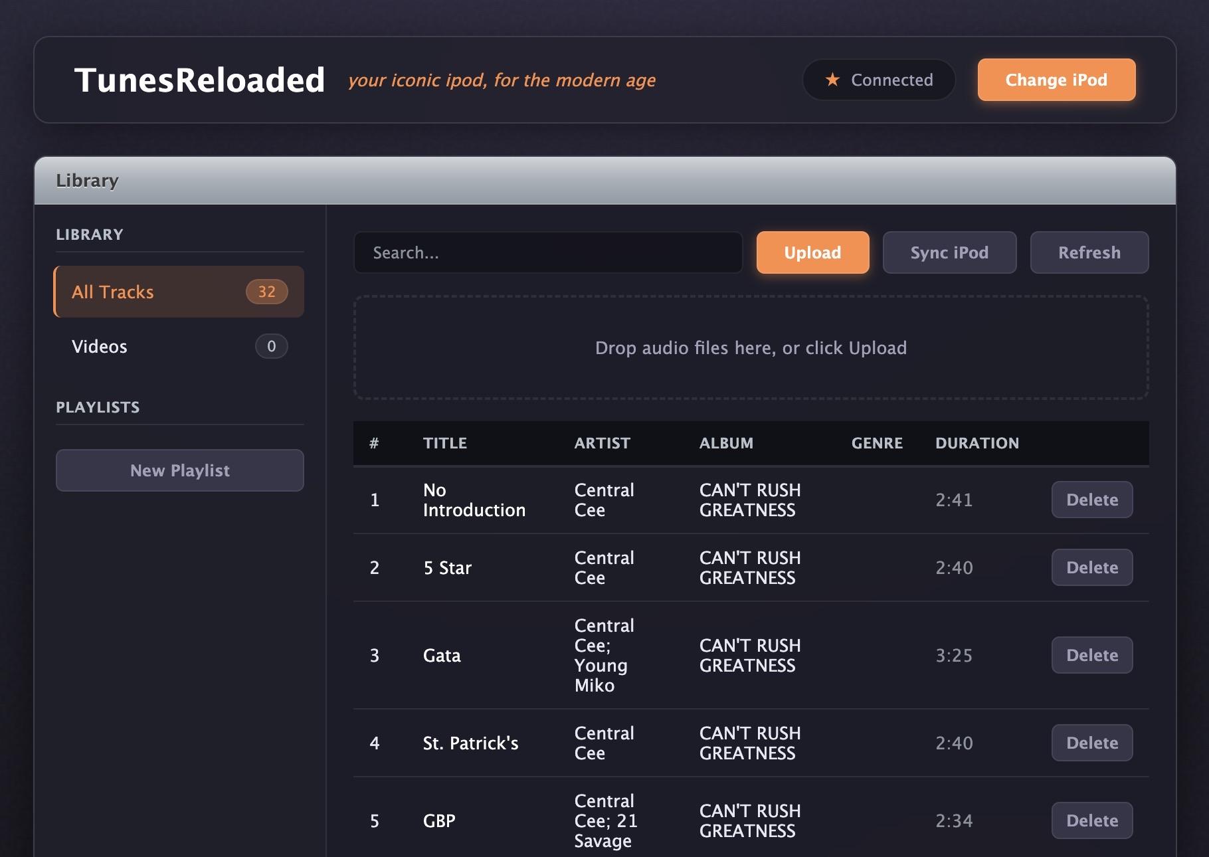The height and width of the screenshot is (857, 1209).
Task: Click the Upload button
Action: click(812, 252)
